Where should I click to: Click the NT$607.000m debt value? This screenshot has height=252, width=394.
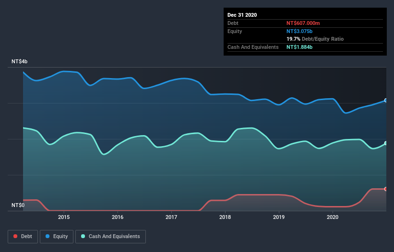pos(303,23)
